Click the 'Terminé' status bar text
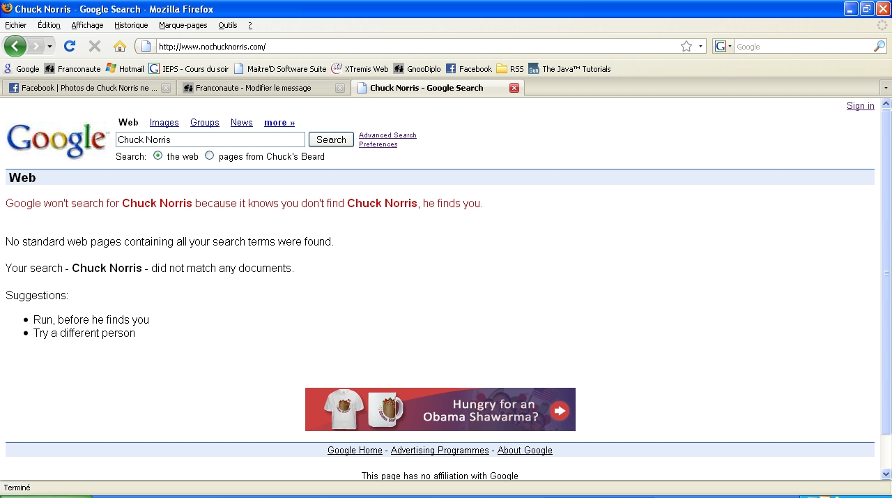The image size is (892, 498). [x=17, y=488]
